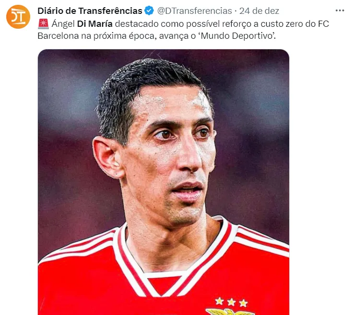Open the attached photo in full view
Viewport: 353px width, 315px height.
164,182
